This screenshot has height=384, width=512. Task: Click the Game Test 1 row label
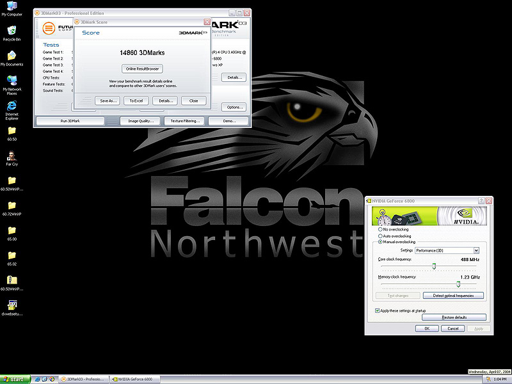53,52
